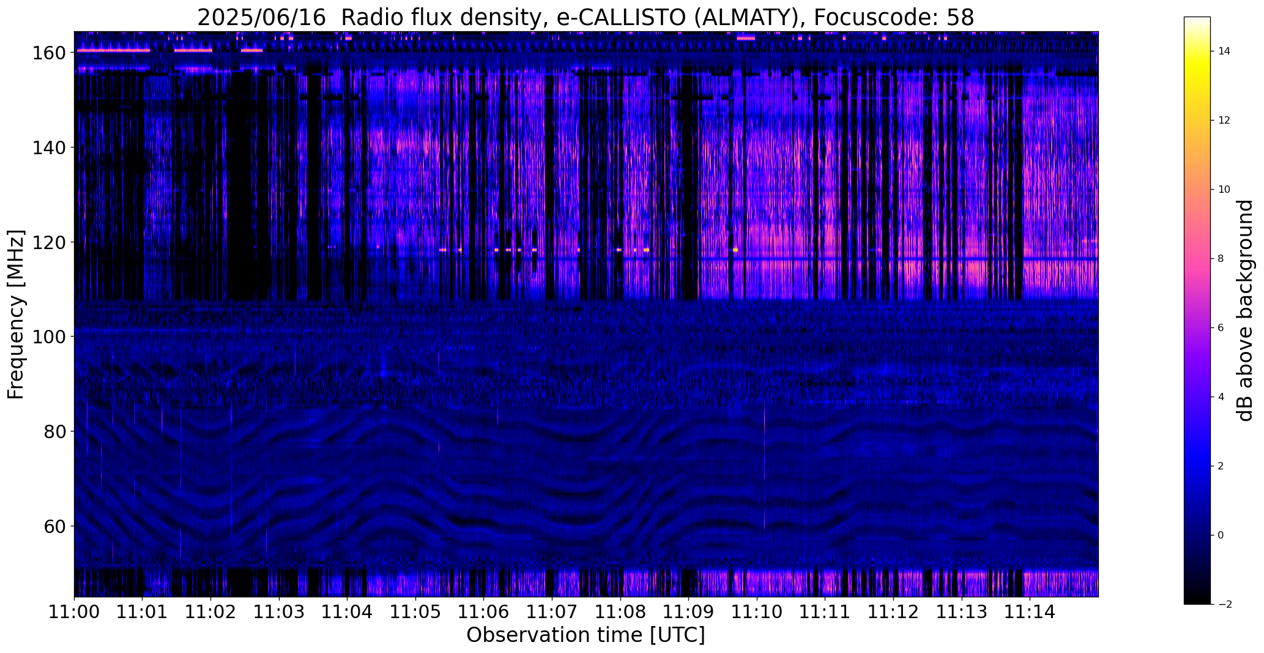Click the 11:00 time tick label
Viewport: 1264px width, 653px height.
point(75,611)
